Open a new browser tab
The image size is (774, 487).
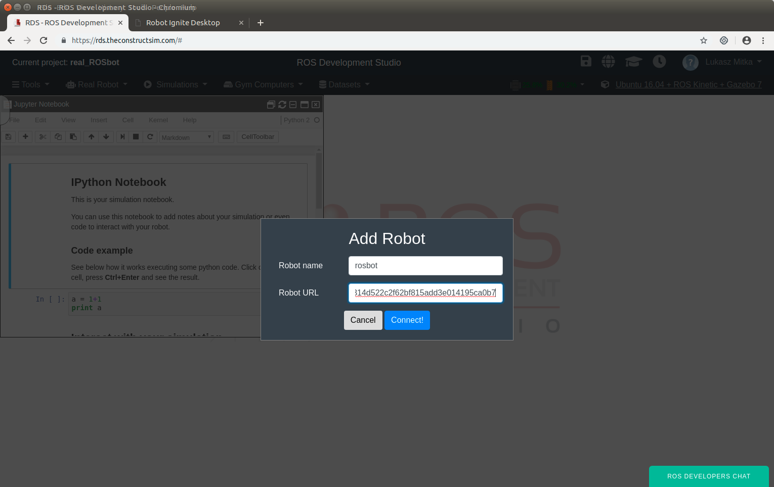(261, 23)
